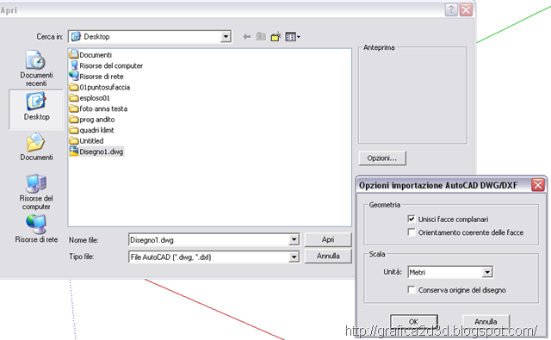Screen dimensions: 551x340
Task: Create a new folder icon
Action: tap(275, 36)
